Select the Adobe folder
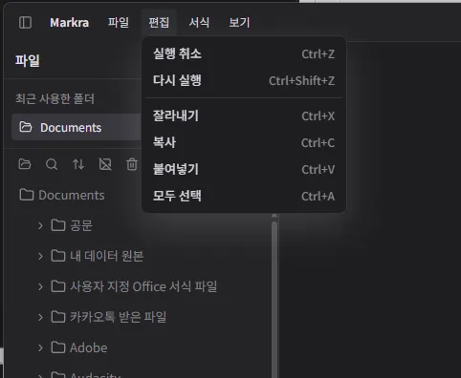The width and height of the screenshot is (461, 378). [79, 347]
